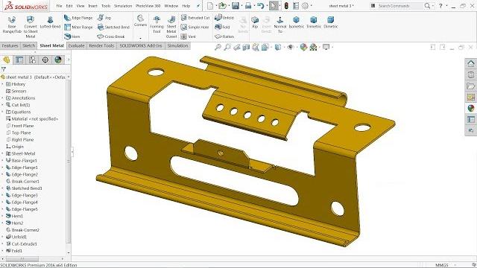This screenshot has width=477, height=268.
Task: Select Break-Corner2 in feature tree
Action: coord(25,230)
